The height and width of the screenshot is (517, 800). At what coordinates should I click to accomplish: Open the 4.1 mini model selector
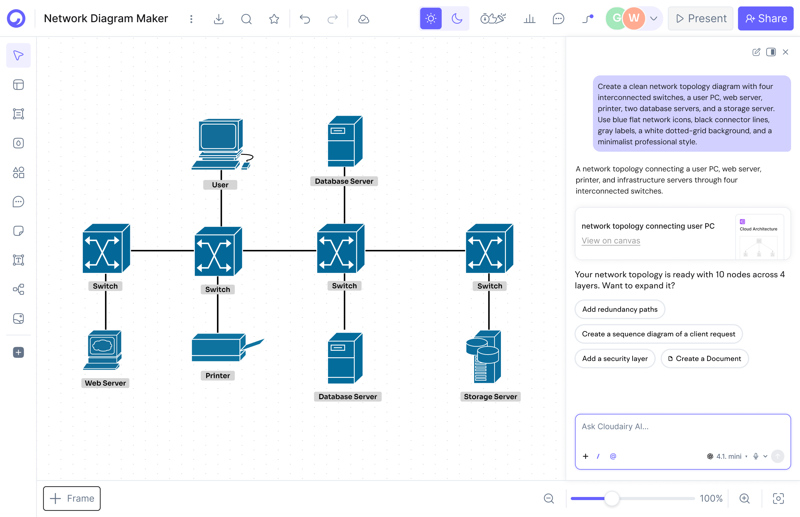coord(727,456)
